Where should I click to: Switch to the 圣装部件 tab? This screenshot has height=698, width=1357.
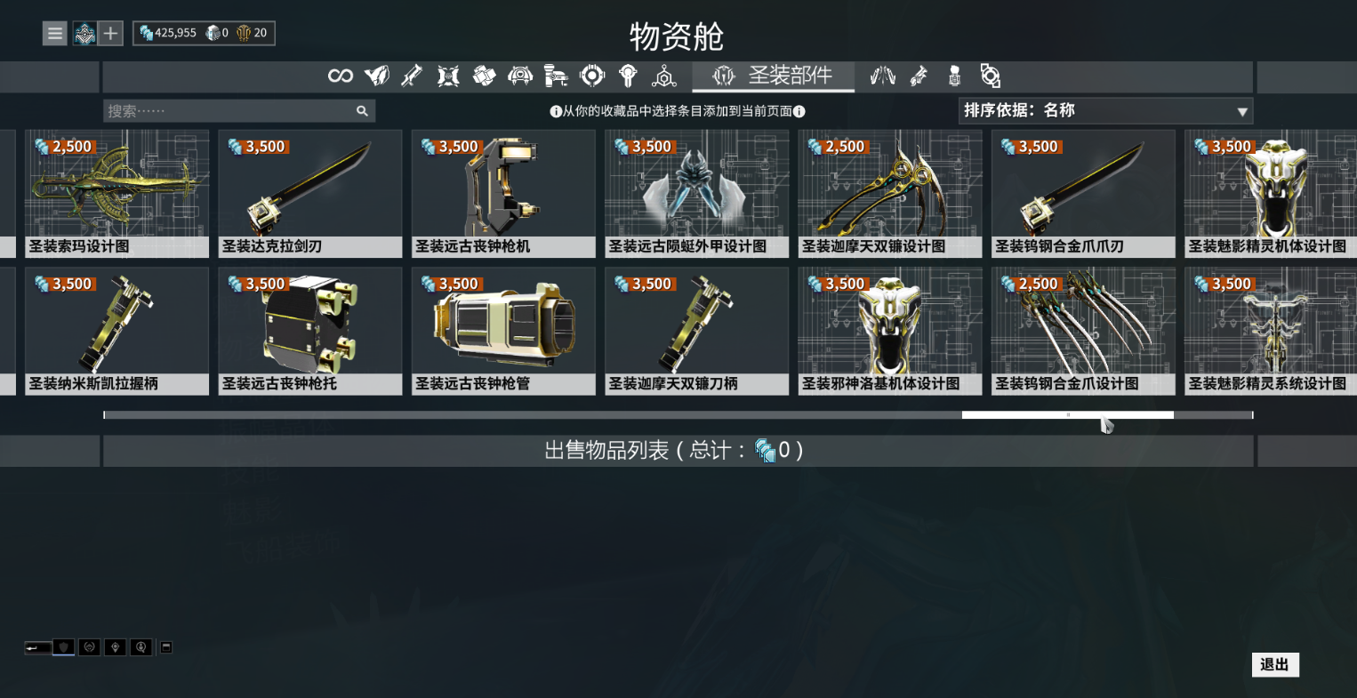click(773, 76)
